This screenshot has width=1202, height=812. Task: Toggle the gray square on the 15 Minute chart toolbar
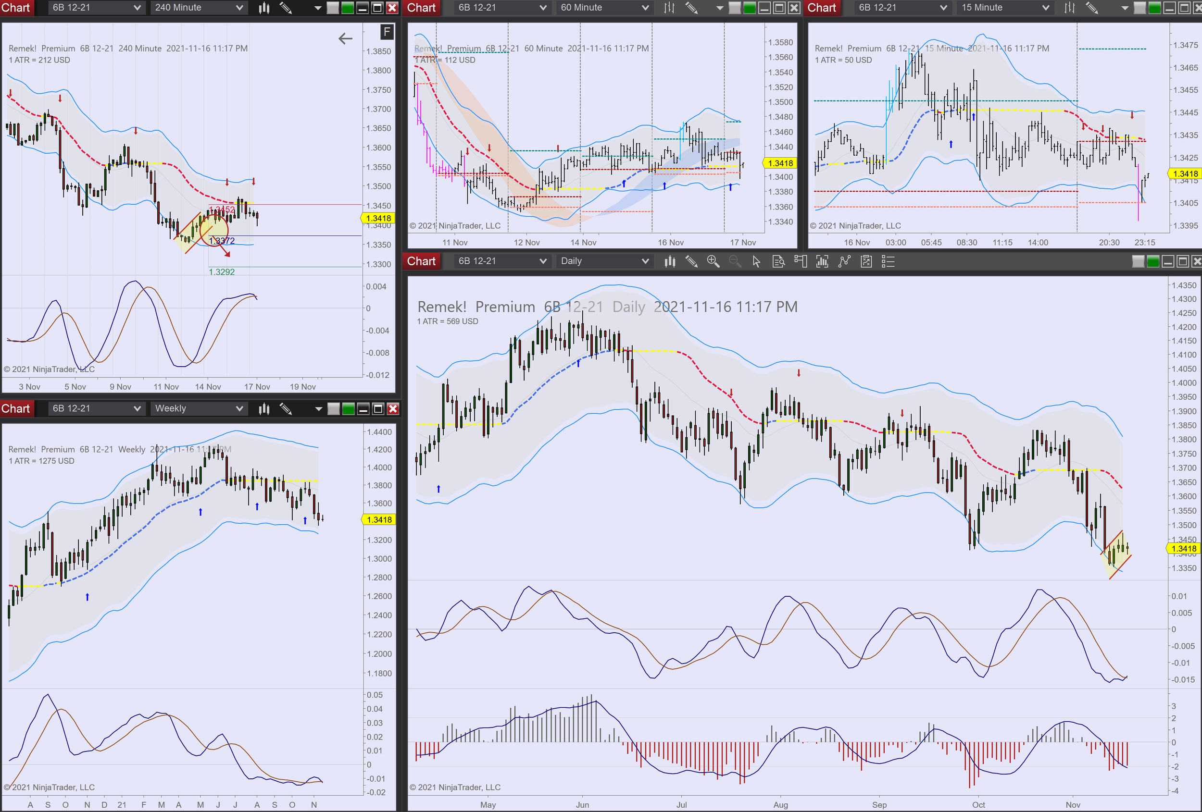pyautogui.click(x=1139, y=8)
